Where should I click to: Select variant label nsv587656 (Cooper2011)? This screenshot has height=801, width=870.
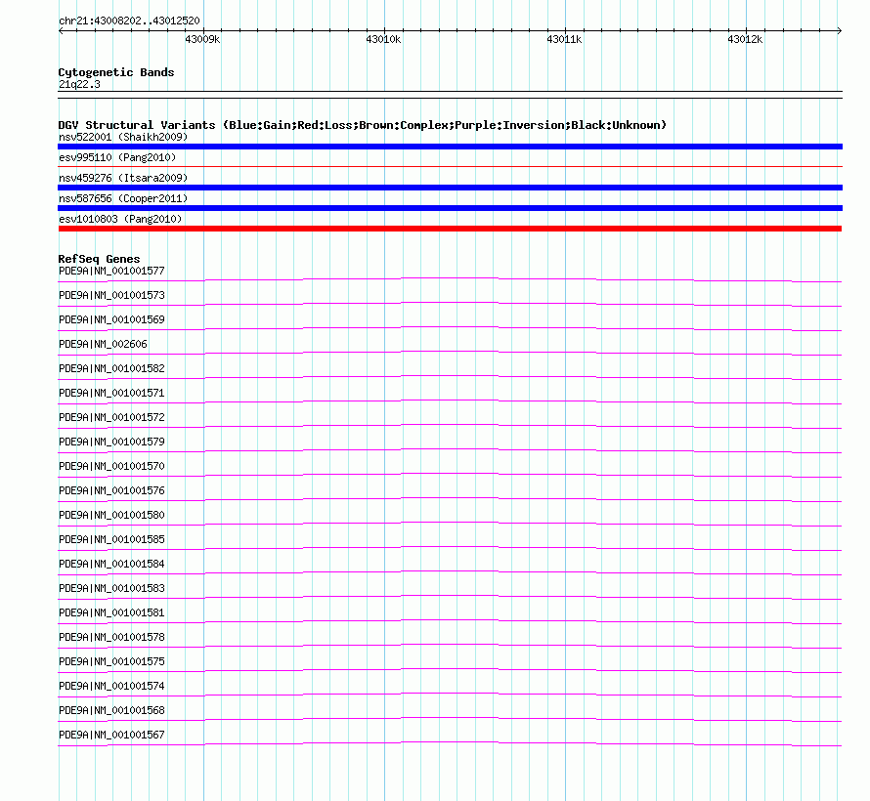(x=123, y=198)
